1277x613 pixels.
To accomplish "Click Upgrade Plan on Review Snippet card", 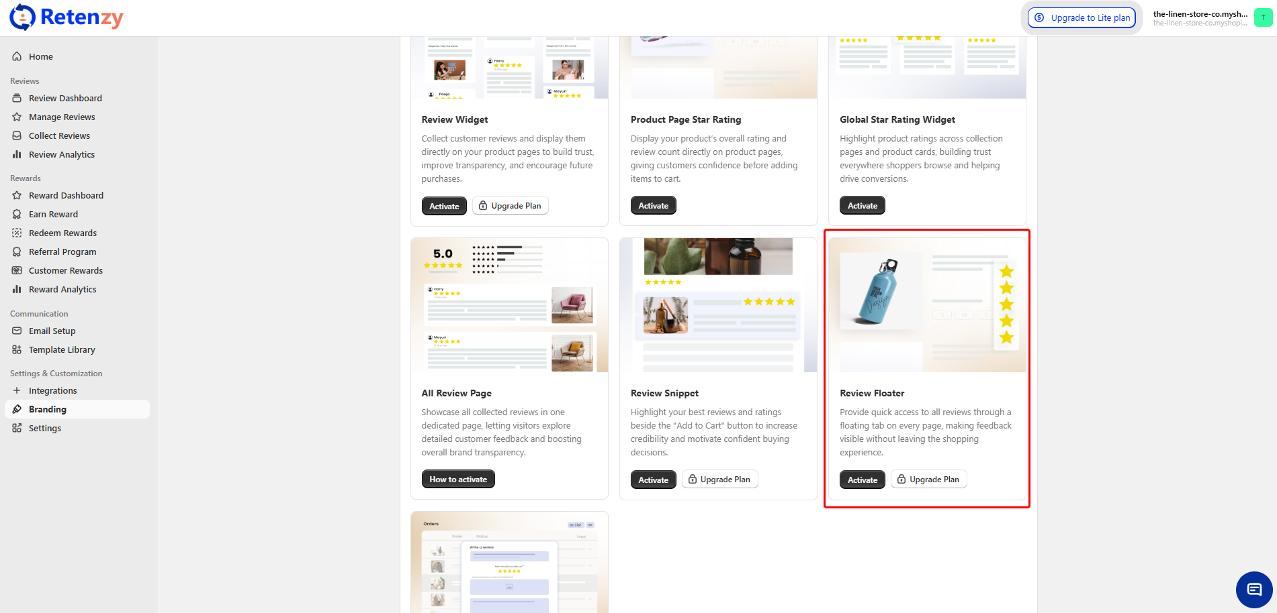I will (x=720, y=480).
